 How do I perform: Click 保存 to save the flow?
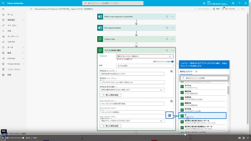click(216, 9)
